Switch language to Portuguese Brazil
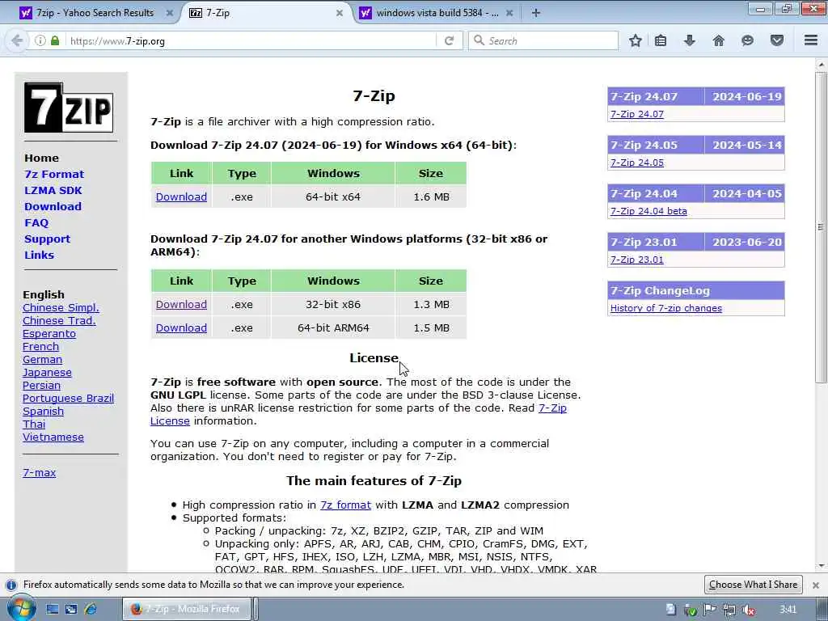Screen dimensions: 828x621 click(x=68, y=398)
